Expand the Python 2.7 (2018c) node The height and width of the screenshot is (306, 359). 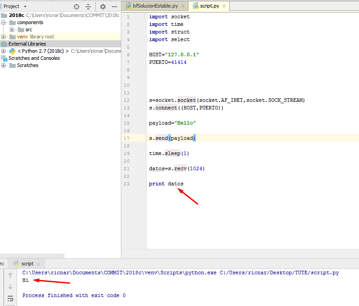point(4,51)
